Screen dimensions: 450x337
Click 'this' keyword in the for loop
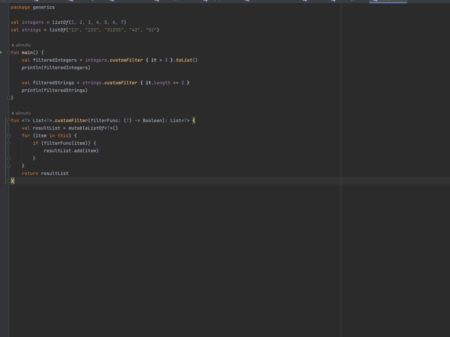coord(63,136)
